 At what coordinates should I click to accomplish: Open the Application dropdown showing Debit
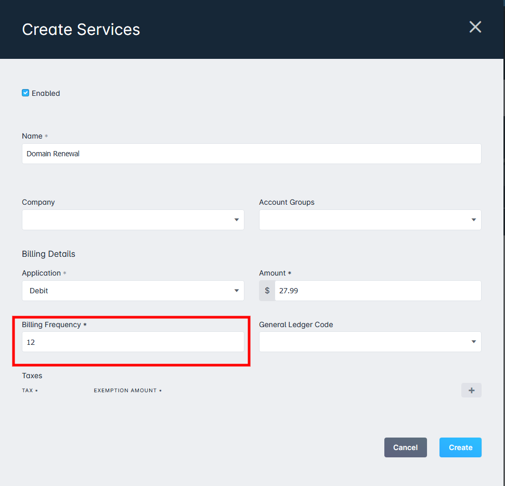[133, 291]
